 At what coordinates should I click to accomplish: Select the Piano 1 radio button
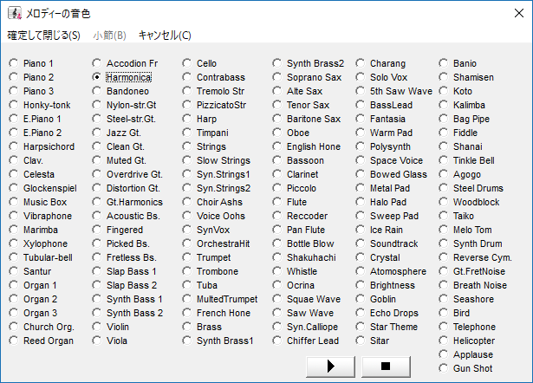(x=14, y=63)
